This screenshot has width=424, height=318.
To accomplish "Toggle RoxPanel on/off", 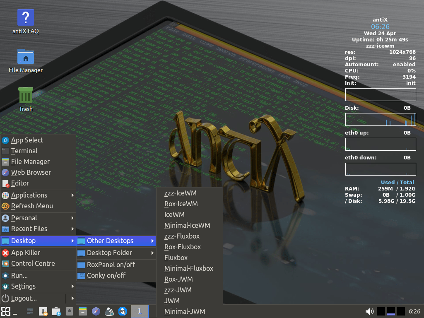I will click(x=116, y=265).
